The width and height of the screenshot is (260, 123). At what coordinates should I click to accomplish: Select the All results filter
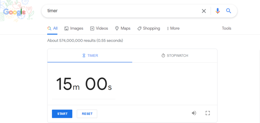point(53,28)
